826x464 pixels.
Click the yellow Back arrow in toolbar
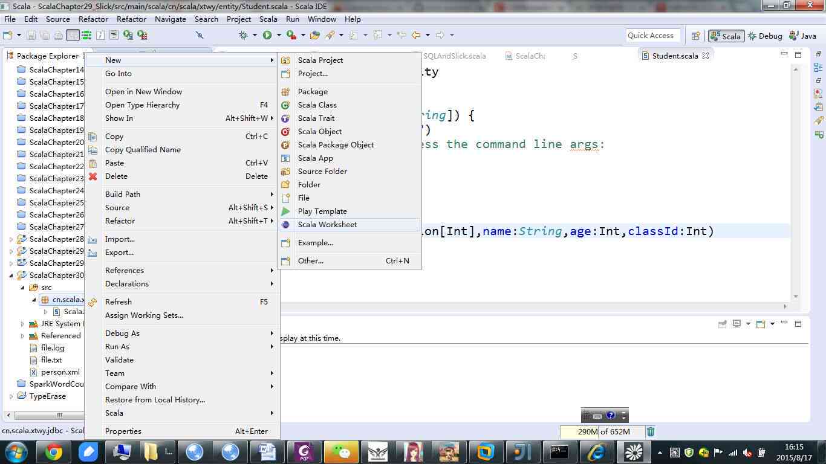pos(416,36)
